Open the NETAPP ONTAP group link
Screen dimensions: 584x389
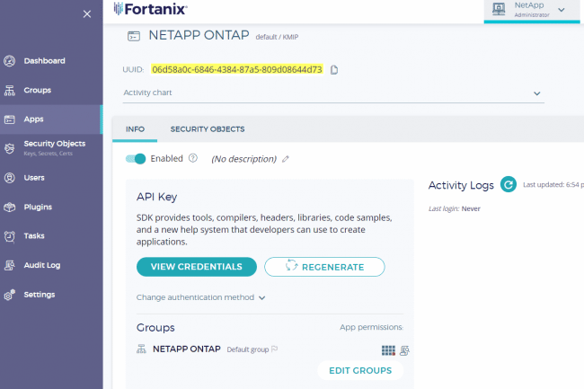point(187,349)
